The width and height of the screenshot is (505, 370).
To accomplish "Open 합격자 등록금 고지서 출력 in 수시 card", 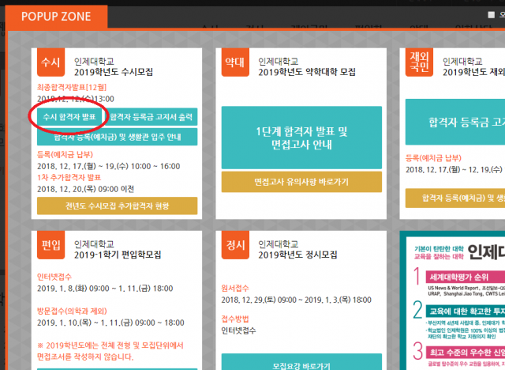I will click(151, 117).
